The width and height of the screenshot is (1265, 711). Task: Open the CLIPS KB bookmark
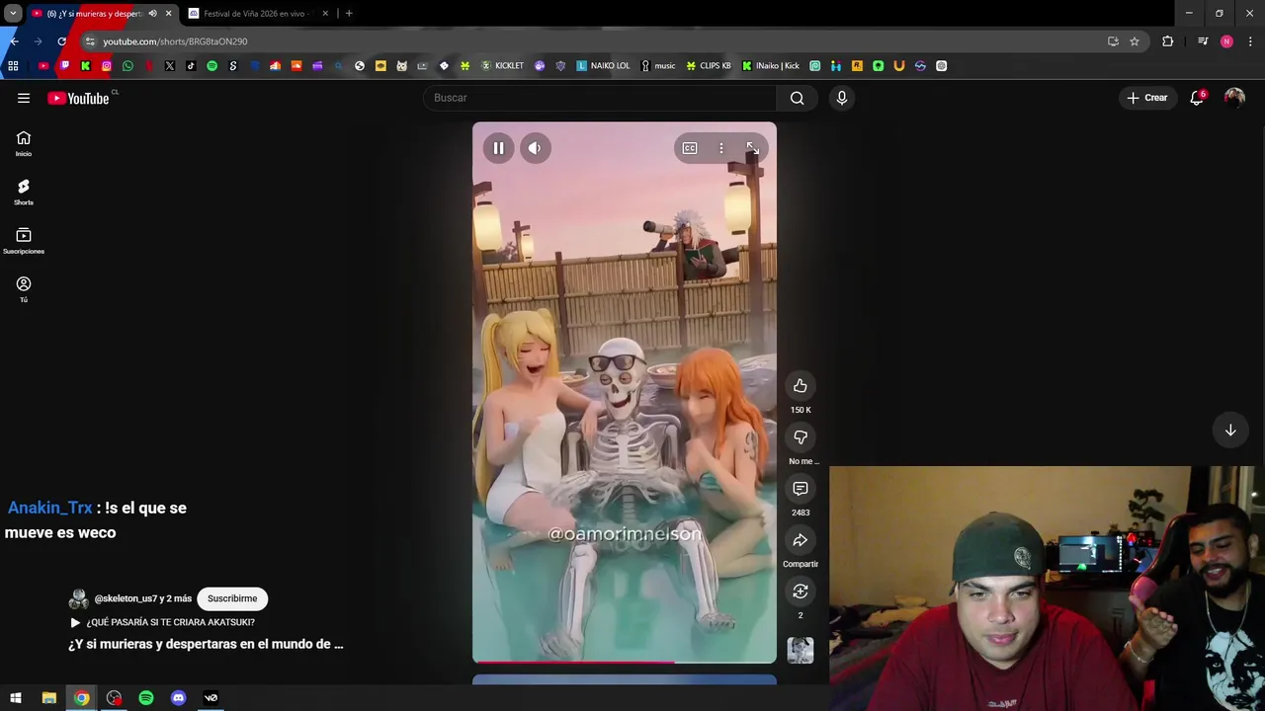coord(709,66)
